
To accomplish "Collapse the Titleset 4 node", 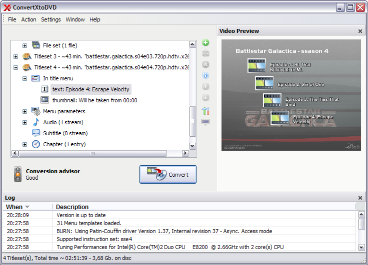I will 15,67.
